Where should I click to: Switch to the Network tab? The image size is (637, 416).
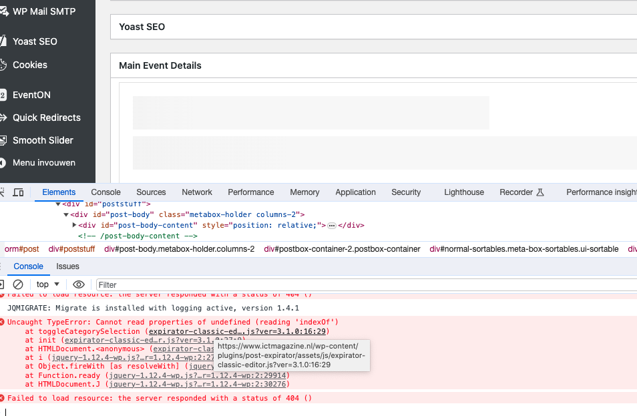[x=196, y=192]
